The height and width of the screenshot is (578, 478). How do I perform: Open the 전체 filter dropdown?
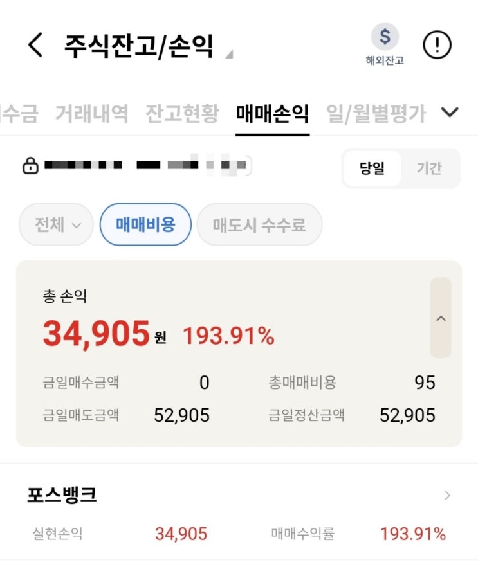coord(56,224)
